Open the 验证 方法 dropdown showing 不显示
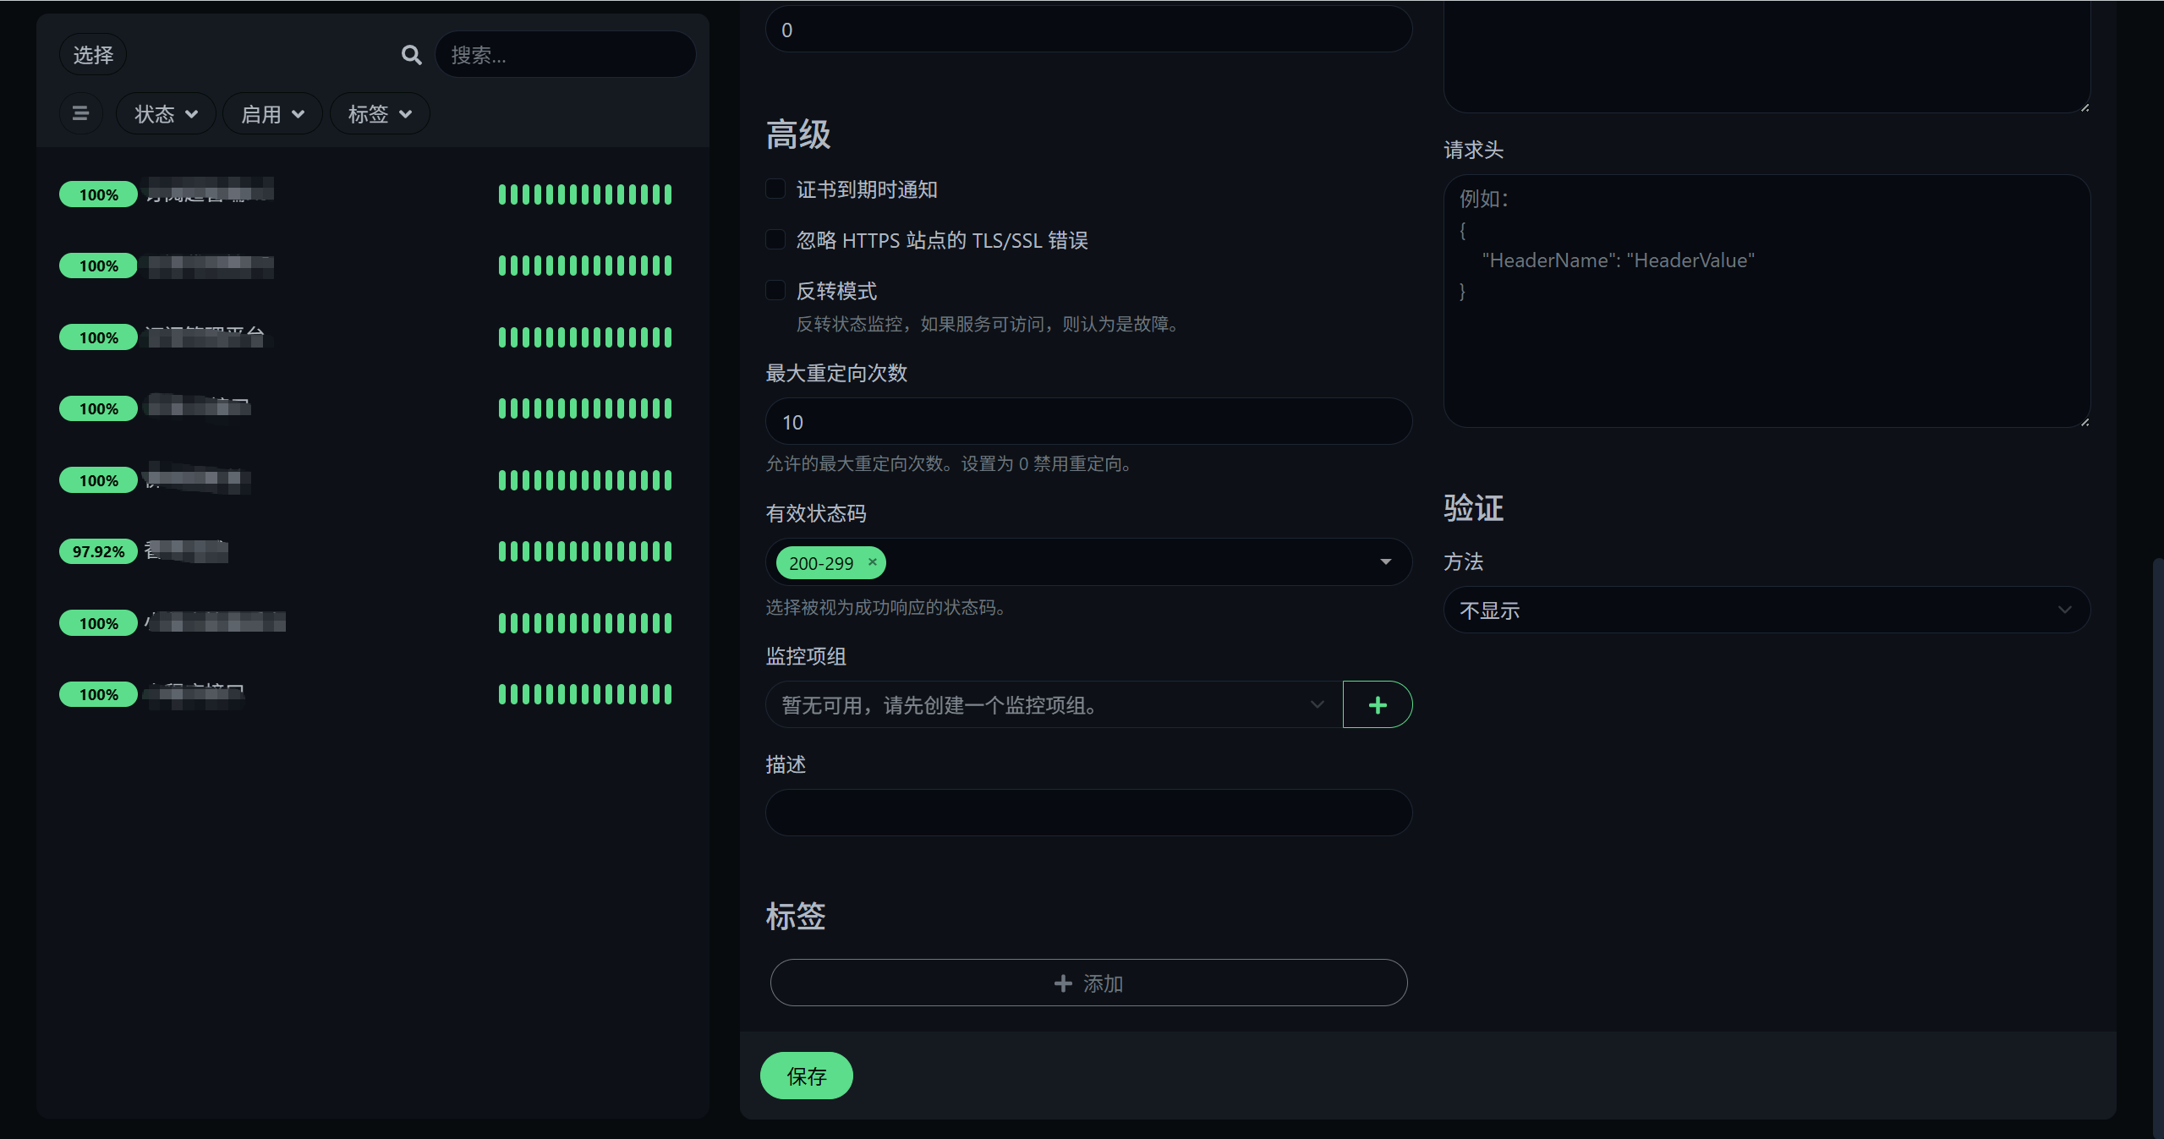Image resolution: width=2164 pixels, height=1139 pixels. 1766,610
